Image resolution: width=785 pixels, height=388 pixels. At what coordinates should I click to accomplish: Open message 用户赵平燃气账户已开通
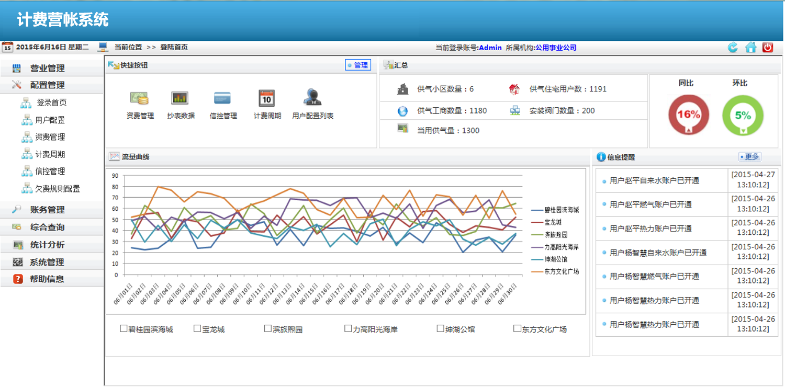pos(651,204)
